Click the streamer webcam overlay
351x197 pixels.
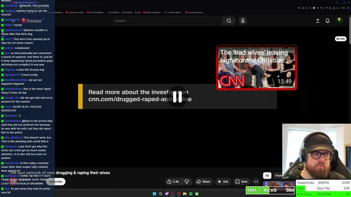pyautogui.click(x=316, y=152)
